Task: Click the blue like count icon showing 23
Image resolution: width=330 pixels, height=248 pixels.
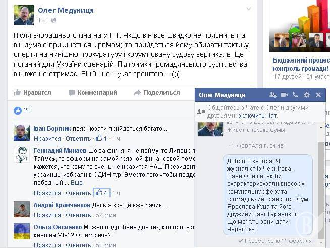Action: pos(18,110)
